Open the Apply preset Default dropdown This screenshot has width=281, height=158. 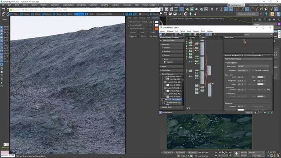coord(253,66)
